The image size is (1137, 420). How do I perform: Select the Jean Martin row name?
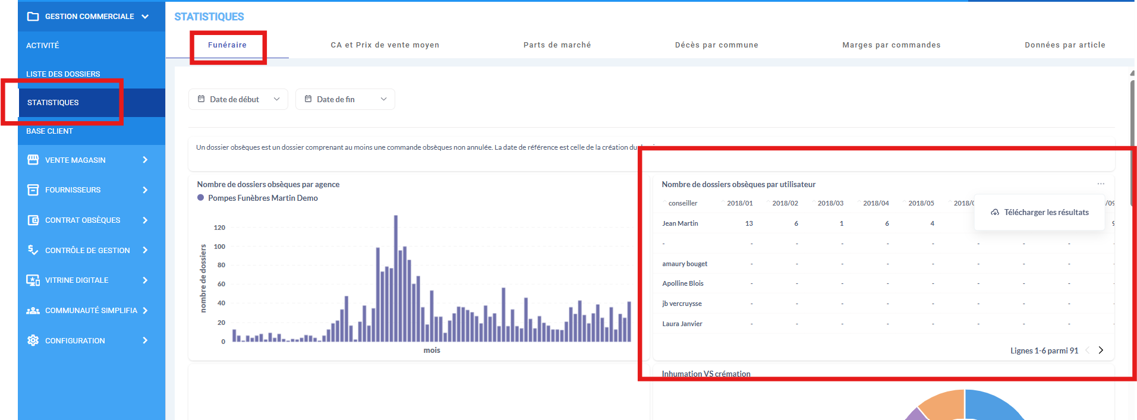tap(680, 223)
